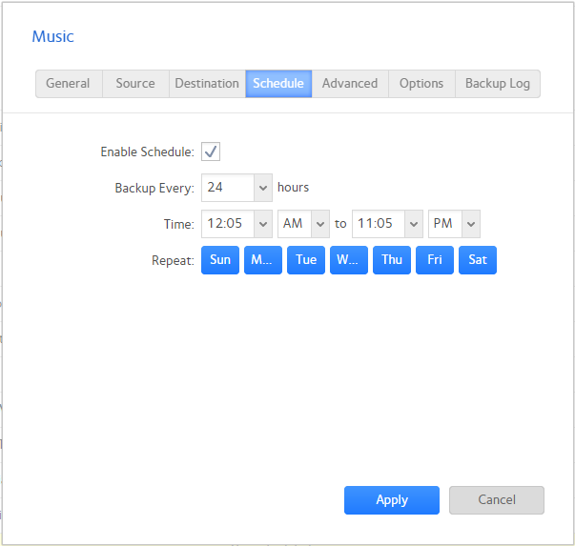575x546 pixels.
Task: View the Backup Log tab
Action: [498, 84]
